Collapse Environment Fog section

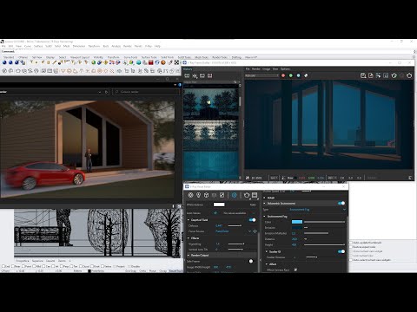click(264, 217)
